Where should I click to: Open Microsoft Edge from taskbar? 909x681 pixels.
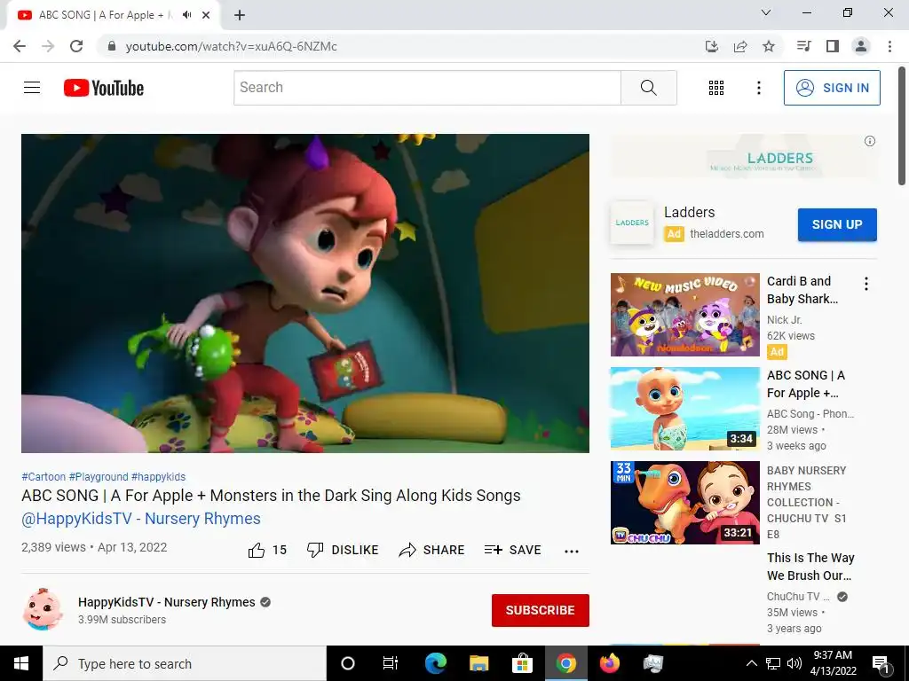(435, 663)
